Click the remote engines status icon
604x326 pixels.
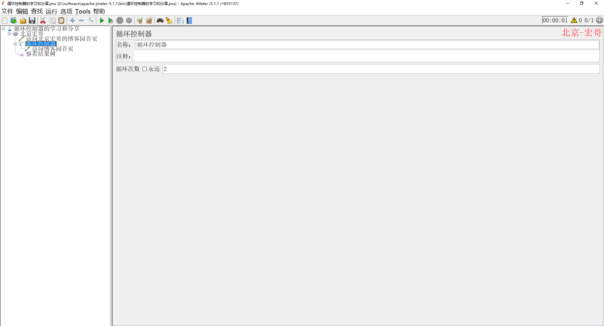coord(600,20)
